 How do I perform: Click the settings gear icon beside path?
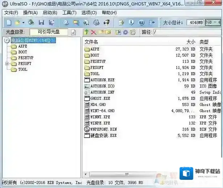[x=125, y=32]
